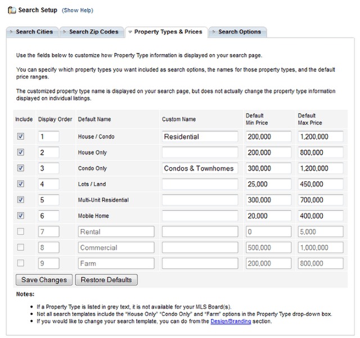Click the custom name field for Multi-Unit Residential
360x338 pixels.
point(200,200)
